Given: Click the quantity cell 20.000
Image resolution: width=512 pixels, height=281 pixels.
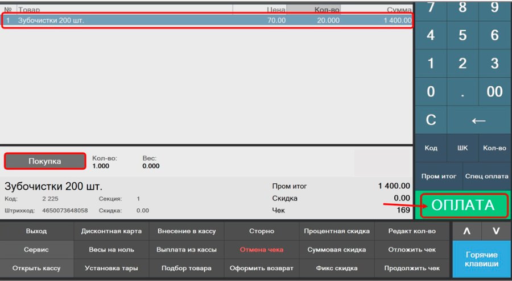Looking at the screenshot, I should [x=328, y=20].
